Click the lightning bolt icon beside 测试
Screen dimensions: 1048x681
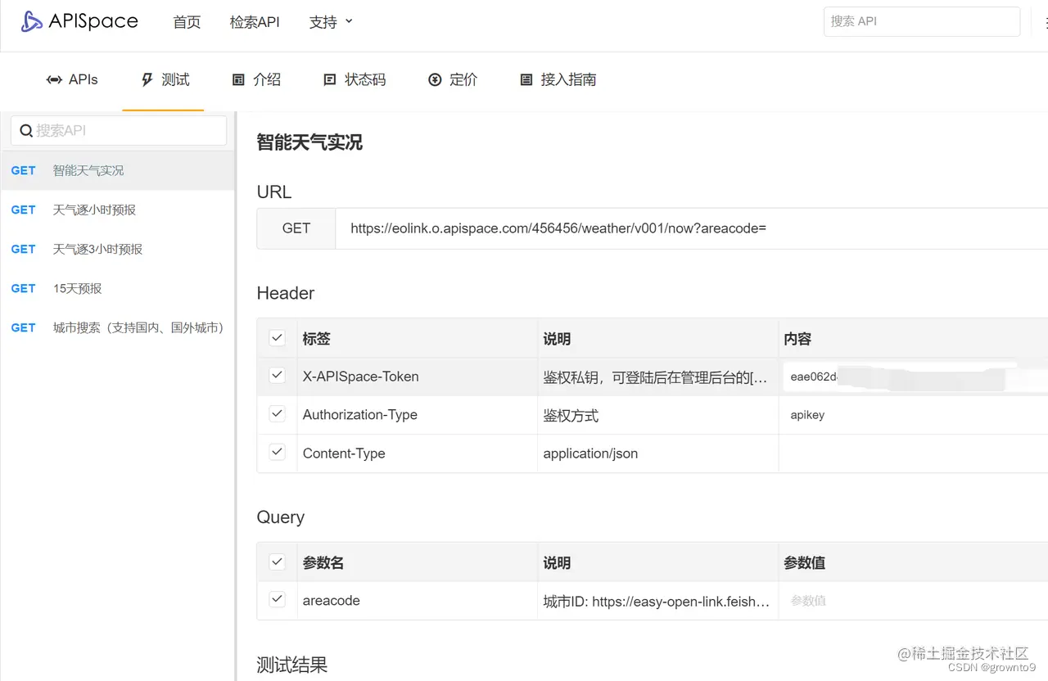click(x=147, y=79)
